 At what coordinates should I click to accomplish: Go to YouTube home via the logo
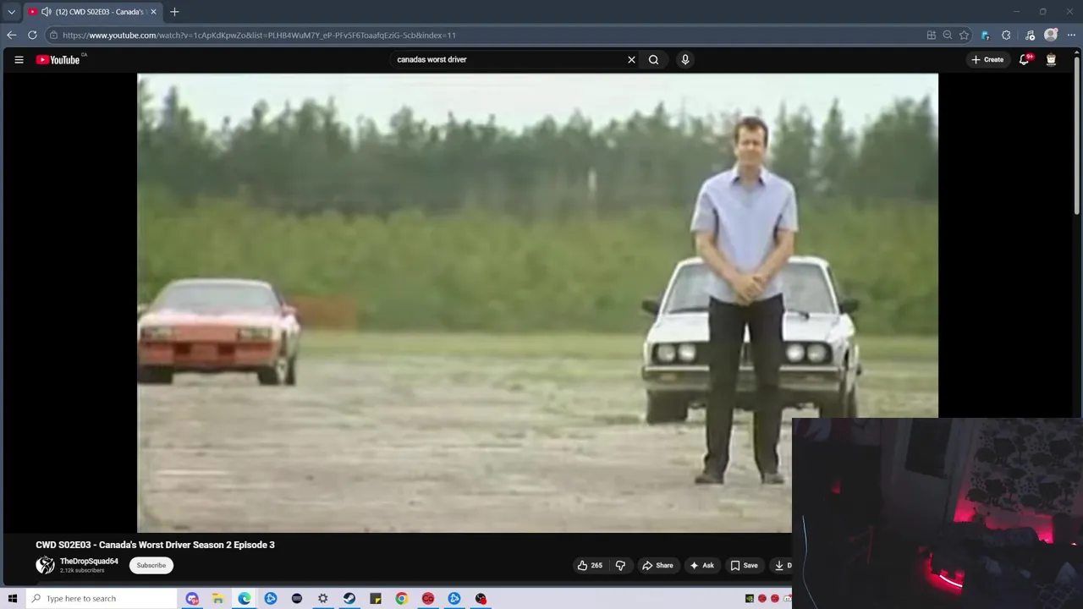[x=58, y=59]
